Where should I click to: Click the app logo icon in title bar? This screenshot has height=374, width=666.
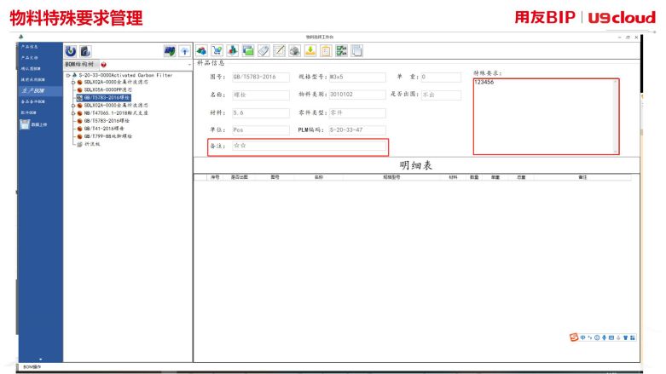click(20, 37)
